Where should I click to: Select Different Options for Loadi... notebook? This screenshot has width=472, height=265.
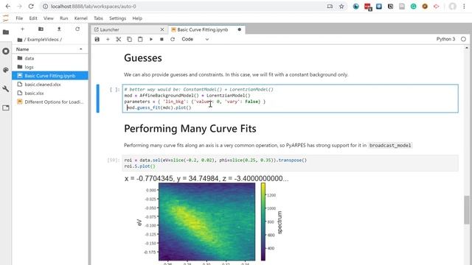[50, 102]
